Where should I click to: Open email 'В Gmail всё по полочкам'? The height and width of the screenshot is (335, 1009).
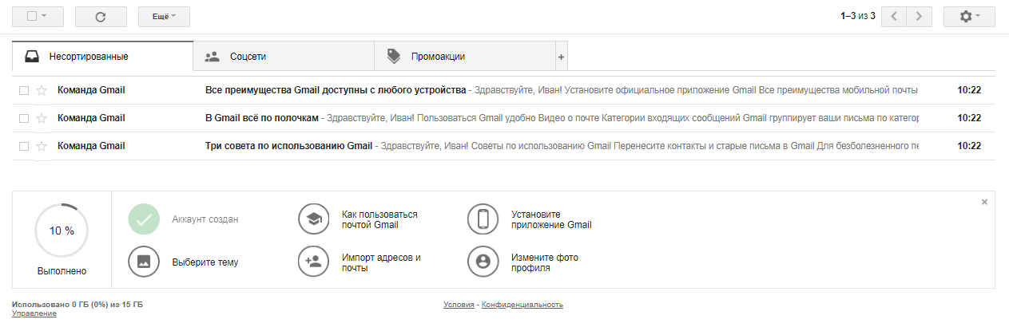coord(503,118)
